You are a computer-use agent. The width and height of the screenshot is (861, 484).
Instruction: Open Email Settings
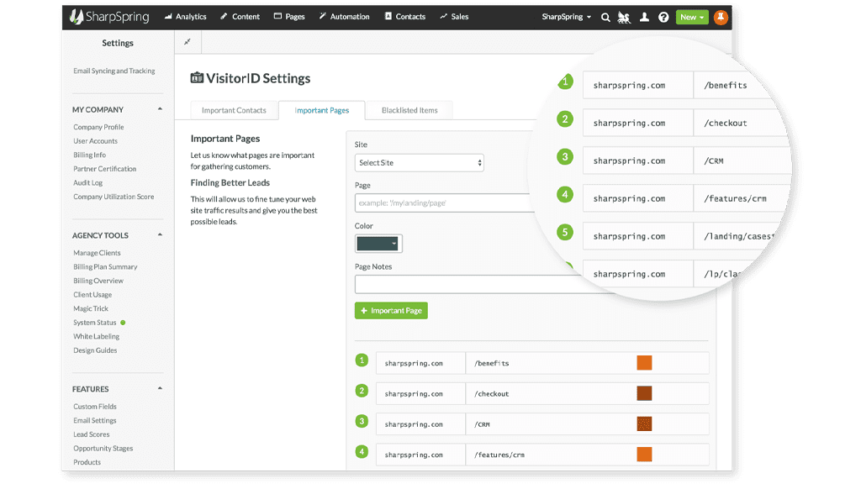tap(95, 420)
